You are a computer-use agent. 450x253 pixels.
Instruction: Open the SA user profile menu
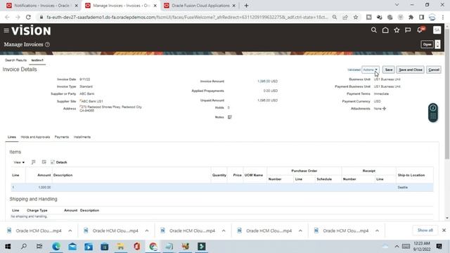(x=437, y=30)
